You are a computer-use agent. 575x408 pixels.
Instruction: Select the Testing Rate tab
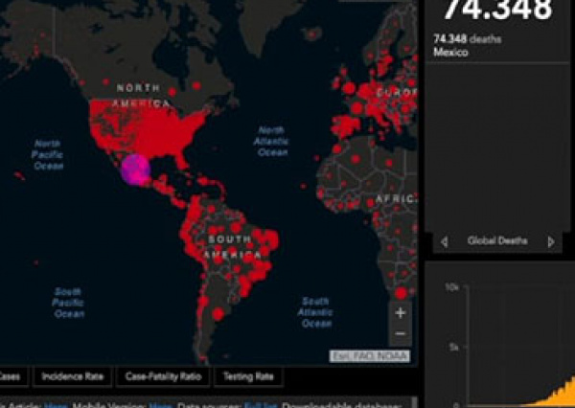point(250,376)
